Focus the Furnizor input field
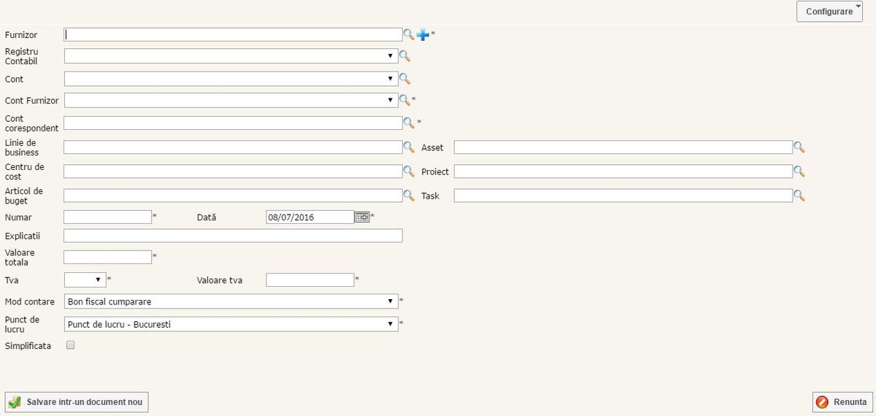876x416 pixels. (234, 34)
